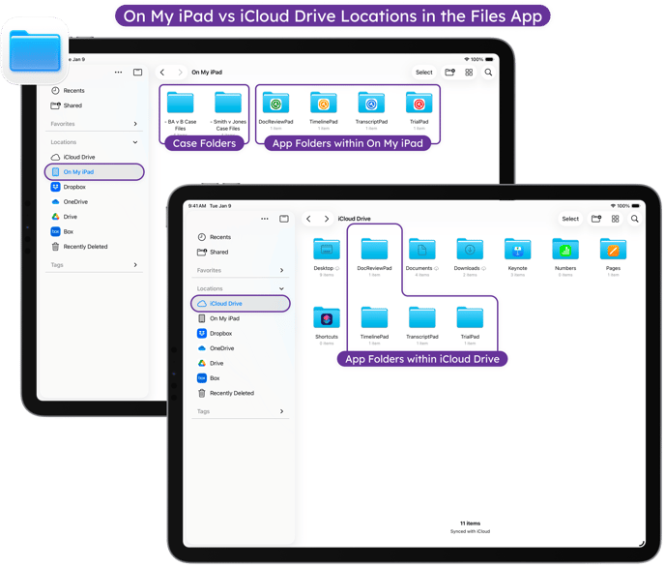Open OneDrive location on back iPad
665x568 pixels.
tap(70, 201)
